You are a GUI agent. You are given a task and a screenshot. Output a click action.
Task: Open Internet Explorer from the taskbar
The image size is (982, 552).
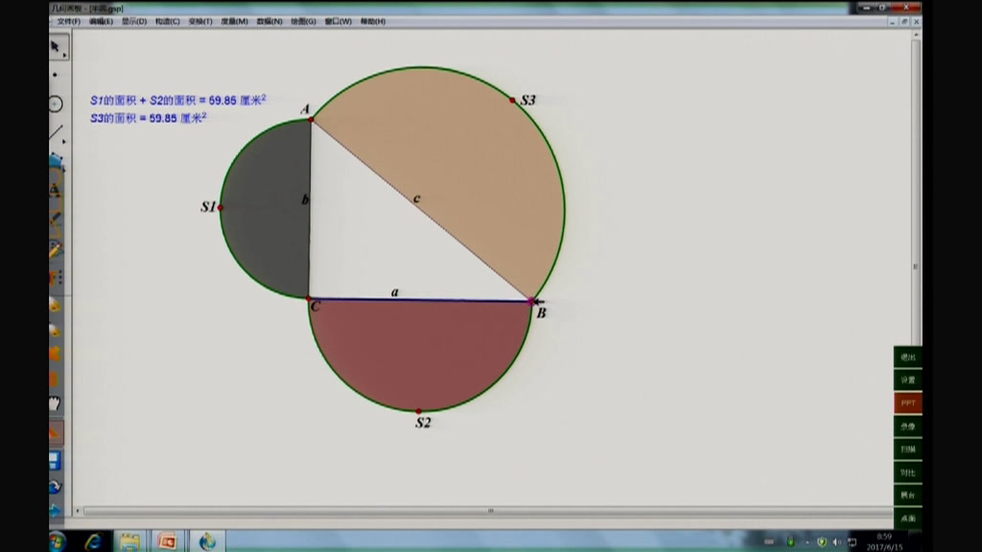[x=94, y=541]
